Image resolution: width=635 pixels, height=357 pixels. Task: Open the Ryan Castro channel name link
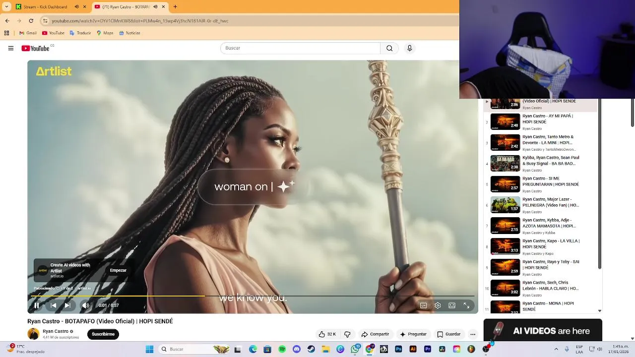pos(56,331)
